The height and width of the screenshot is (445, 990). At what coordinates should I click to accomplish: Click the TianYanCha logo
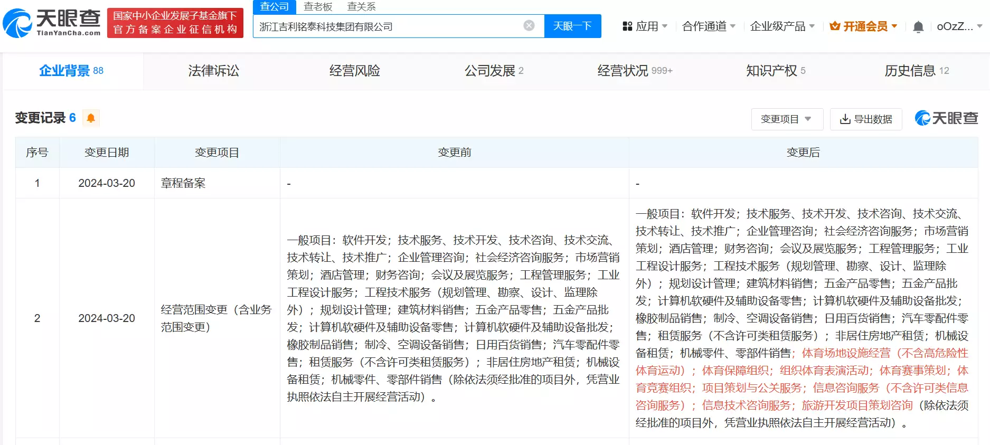pos(52,23)
